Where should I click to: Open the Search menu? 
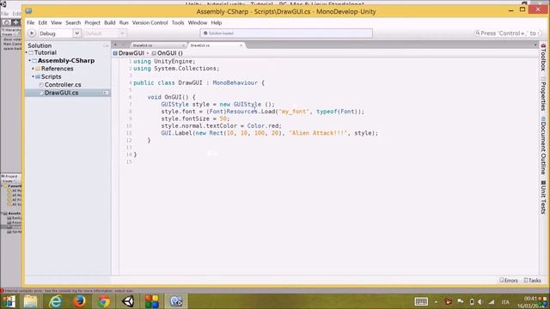coord(73,23)
